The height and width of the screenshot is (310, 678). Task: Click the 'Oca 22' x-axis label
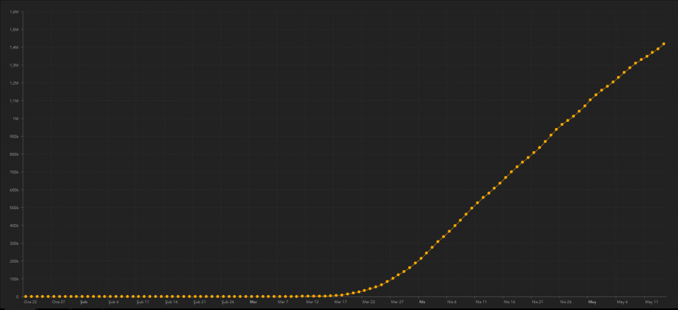tap(31, 303)
